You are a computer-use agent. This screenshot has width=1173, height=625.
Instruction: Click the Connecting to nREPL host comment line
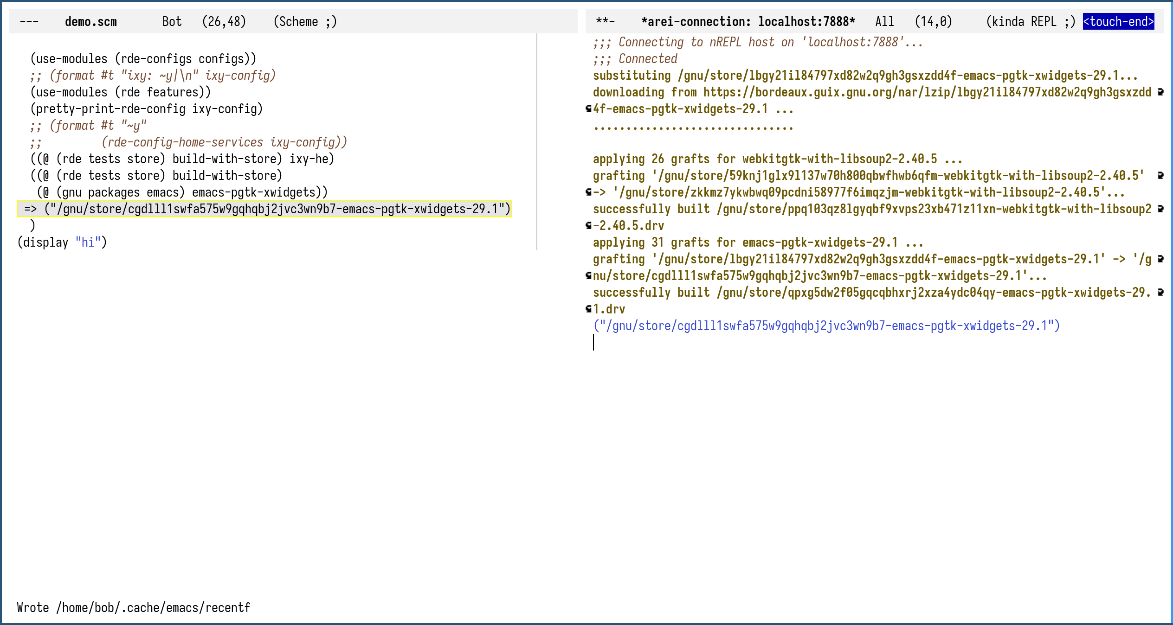[758, 42]
